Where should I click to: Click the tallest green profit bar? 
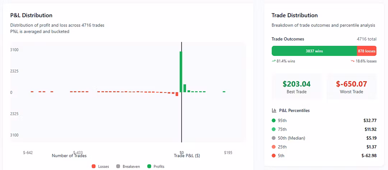tap(181, 72)
